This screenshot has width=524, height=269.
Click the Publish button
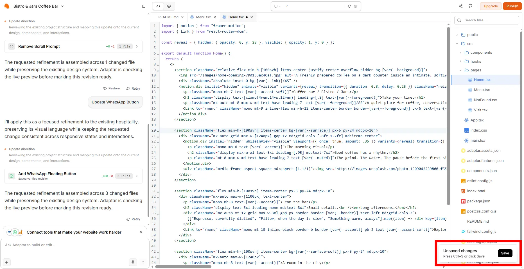pos(512,6)
